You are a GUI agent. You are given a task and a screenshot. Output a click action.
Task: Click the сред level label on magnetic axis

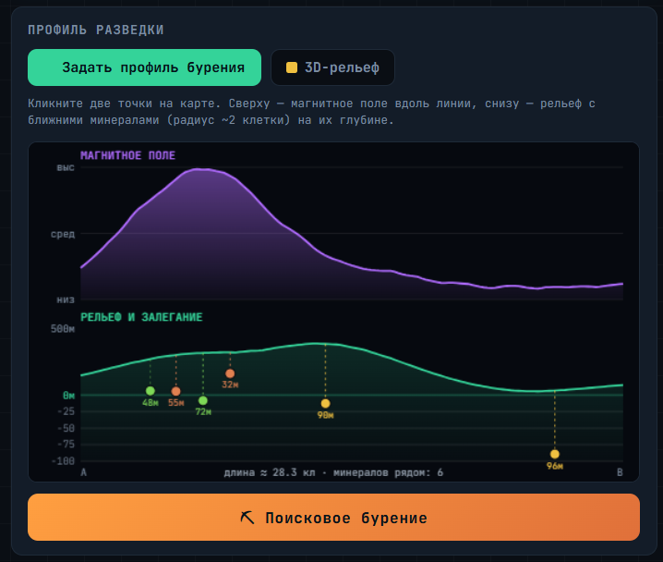[x=63, y=234]
